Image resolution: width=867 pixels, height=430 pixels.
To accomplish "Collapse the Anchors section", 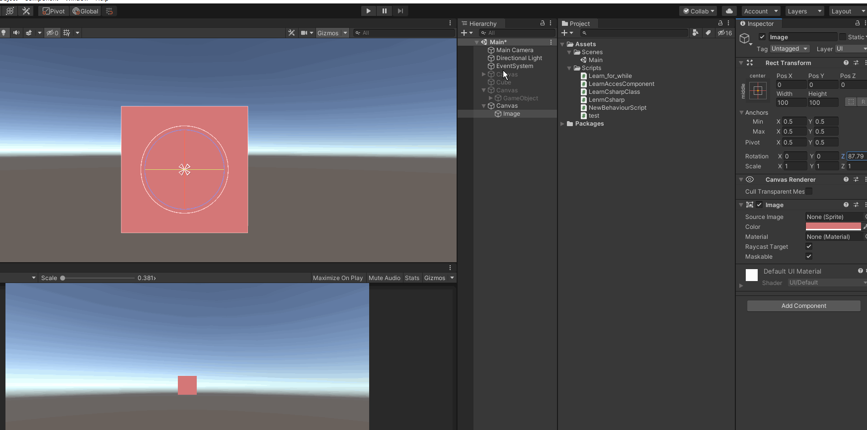I will click(x=741, y=113).
